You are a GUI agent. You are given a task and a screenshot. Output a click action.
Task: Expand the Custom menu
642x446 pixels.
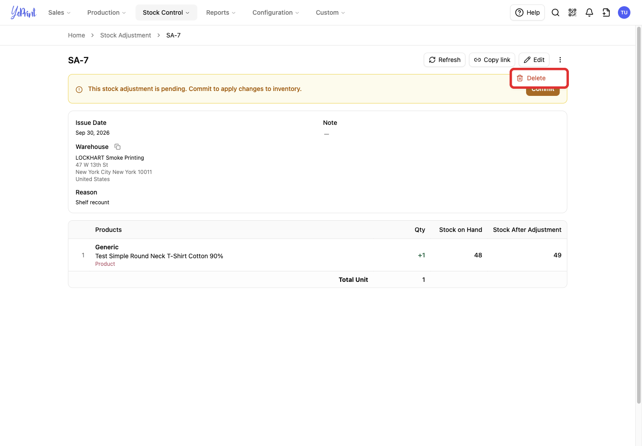[x=330, y=12]
